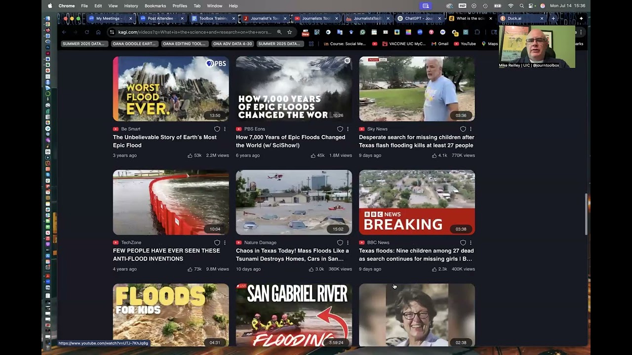Image resolution: width=632 pixels, height=355 pixels.
Task: Click the TechZone channel name
Action: (x=131, y=243)
